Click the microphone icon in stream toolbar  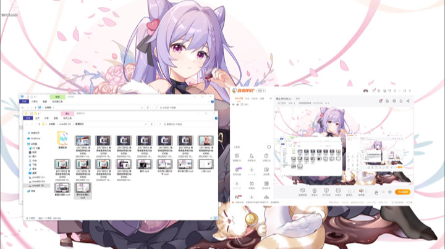(x=349, y=192)
